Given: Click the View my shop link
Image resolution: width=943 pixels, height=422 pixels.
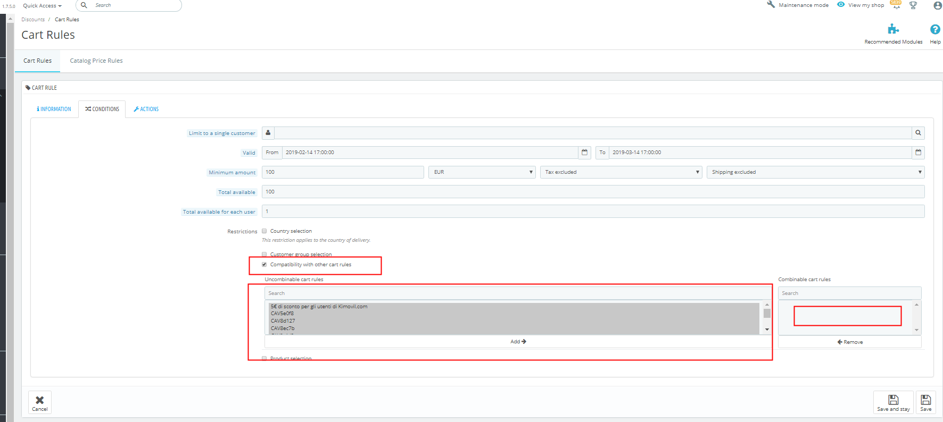Looking at the screenshot, I should point(866,5).
